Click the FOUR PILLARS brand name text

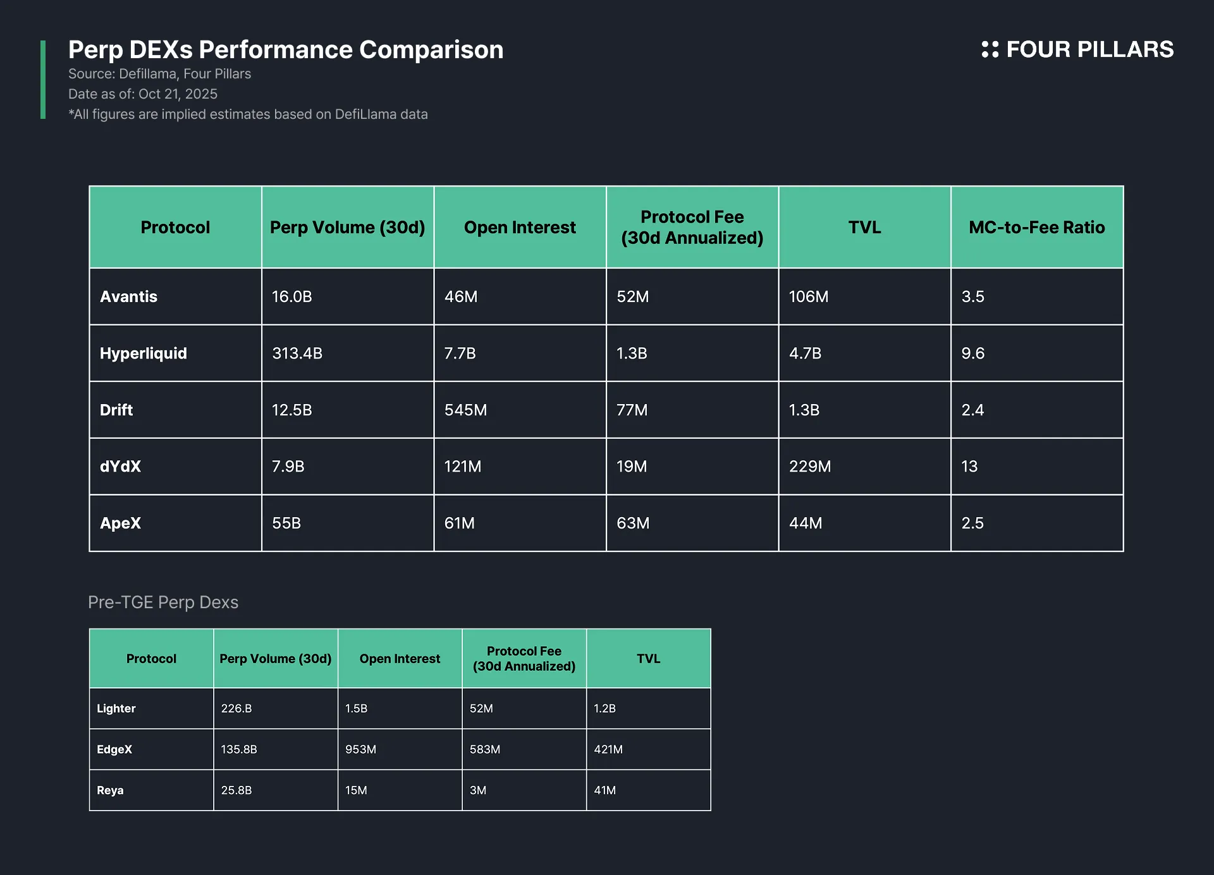1089,49
